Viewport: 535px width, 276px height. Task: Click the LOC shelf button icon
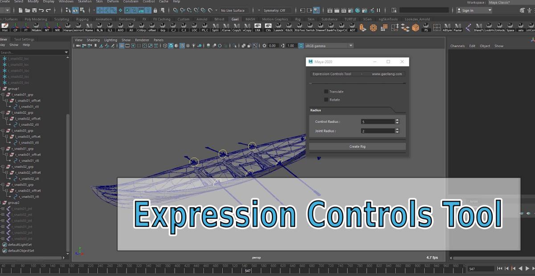(x=194, y=28)
